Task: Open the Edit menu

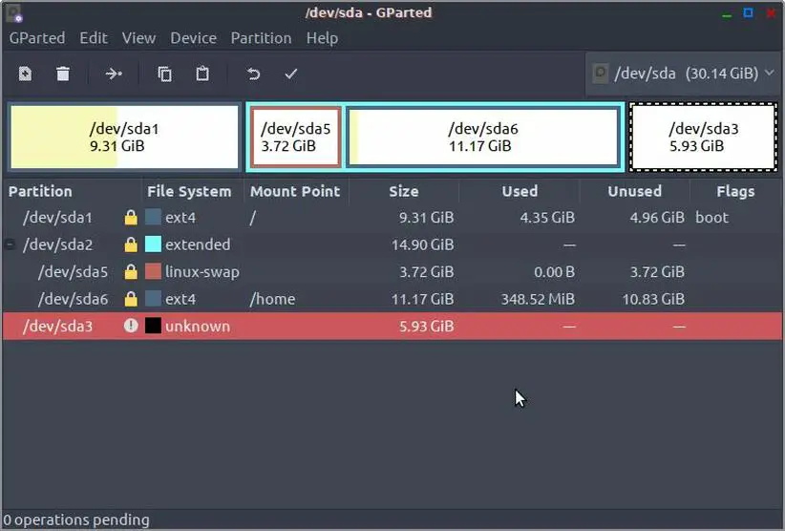Action: click(x=94, y=38)
